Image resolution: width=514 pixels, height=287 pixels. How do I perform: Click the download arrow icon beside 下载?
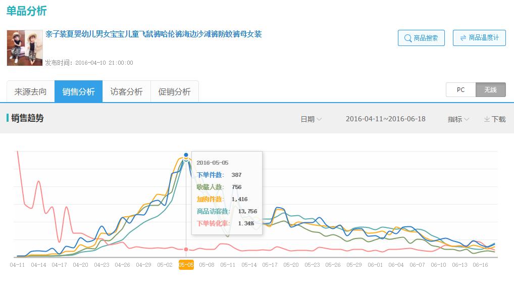click(487, 119)
